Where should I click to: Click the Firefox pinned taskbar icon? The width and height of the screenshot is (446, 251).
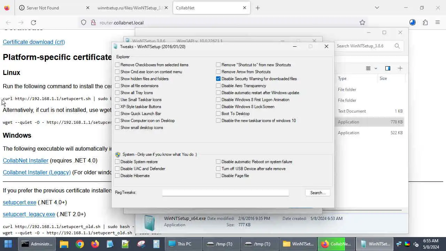[x=95, y=244]
